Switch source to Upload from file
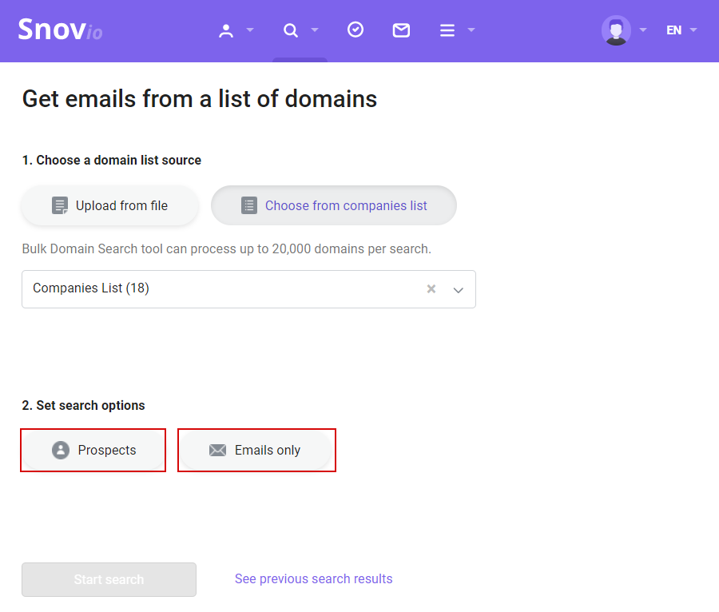 pyautogui.click(x=110, y=205)
